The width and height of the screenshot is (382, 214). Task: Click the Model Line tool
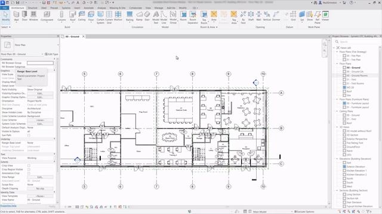(164, 17)
